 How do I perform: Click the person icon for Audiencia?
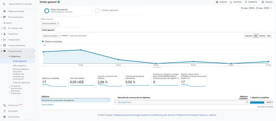pyautogui.click(x=5, y=34)
